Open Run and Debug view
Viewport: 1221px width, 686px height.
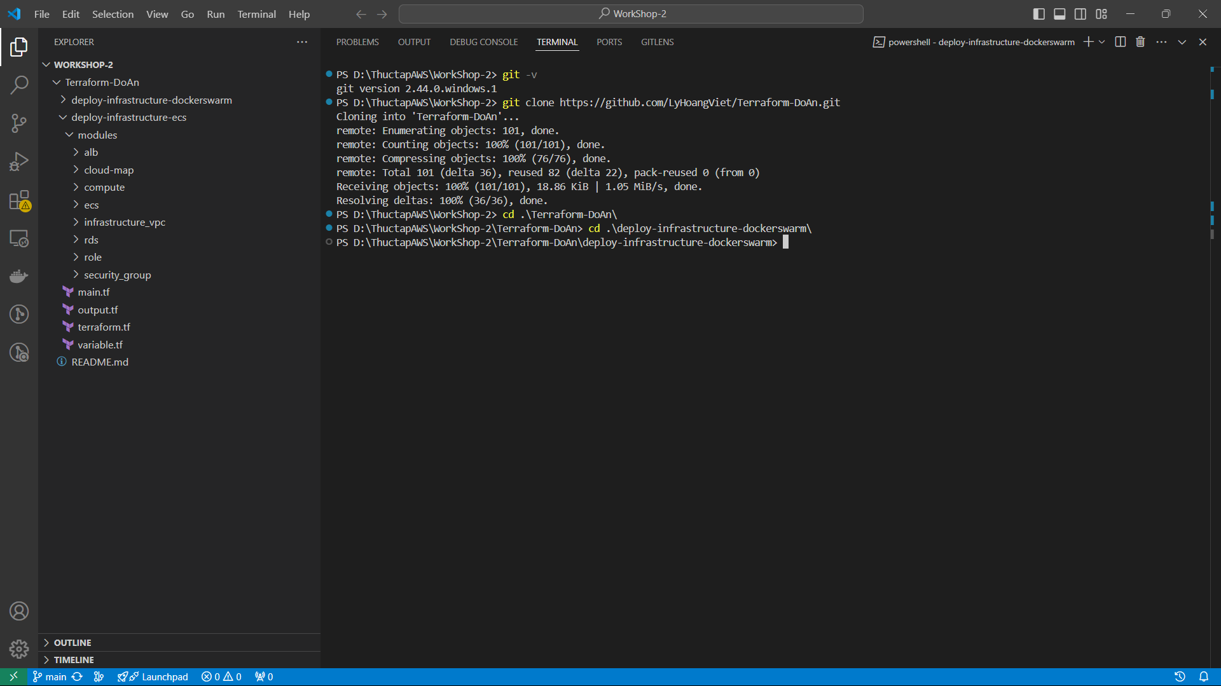(19, 161)
